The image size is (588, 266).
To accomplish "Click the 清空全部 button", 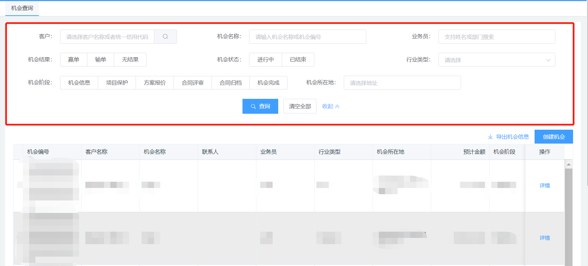I will [x=300, y=106].
